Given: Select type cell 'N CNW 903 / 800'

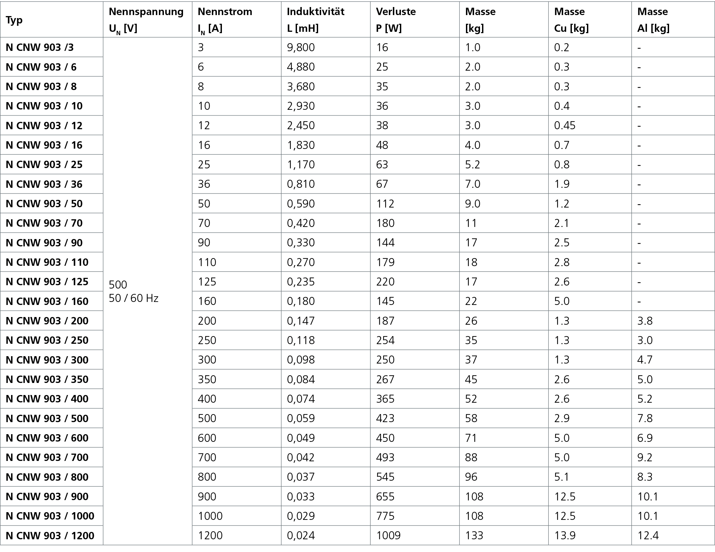Looking at the screenshot, I should pos(52,477).
